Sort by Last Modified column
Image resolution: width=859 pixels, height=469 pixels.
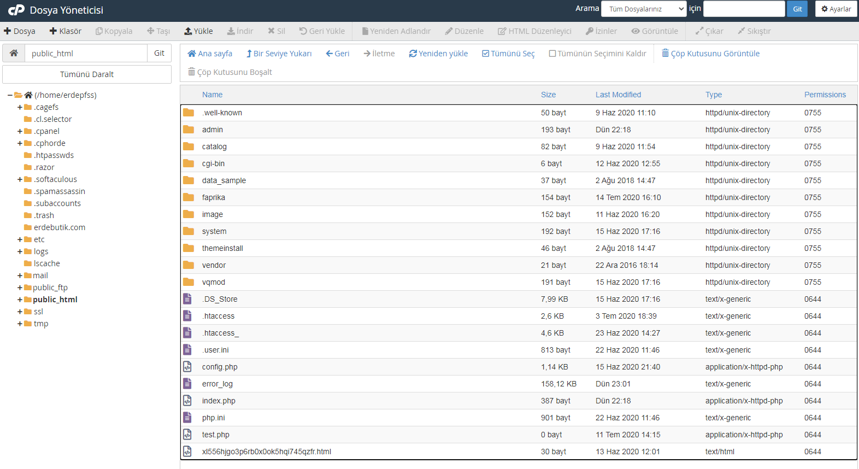(x=618, y=95)
